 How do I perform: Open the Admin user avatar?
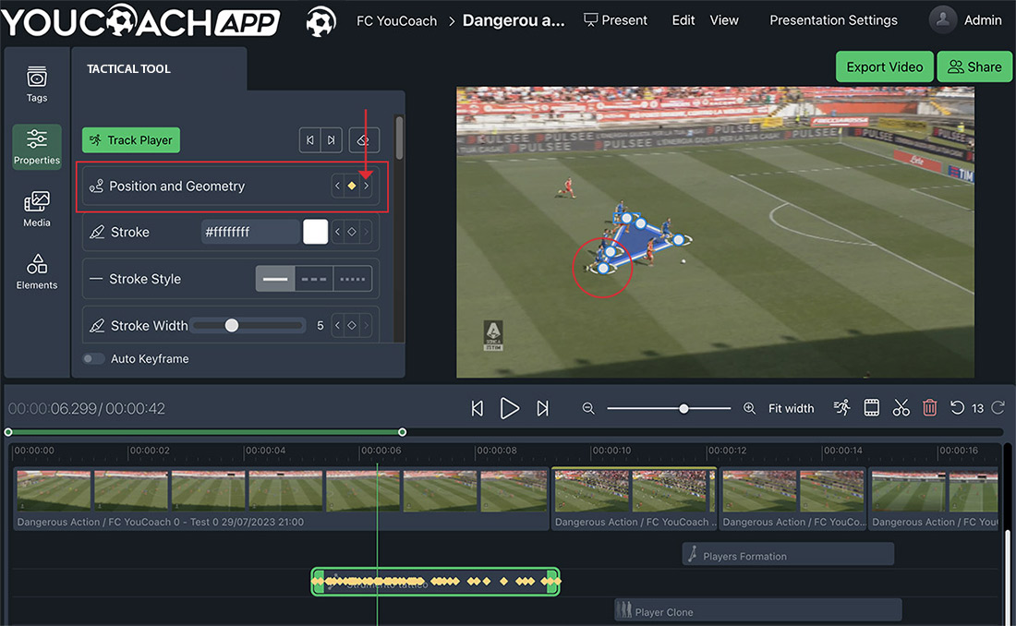(943, 20)
